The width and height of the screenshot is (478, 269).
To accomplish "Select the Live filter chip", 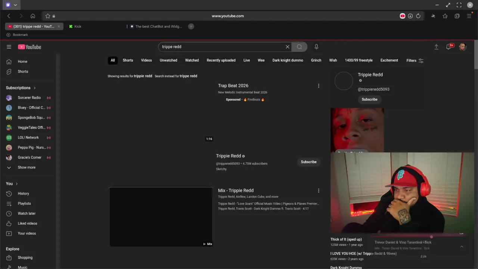I will pyautogui.click(x=246, y=60).
